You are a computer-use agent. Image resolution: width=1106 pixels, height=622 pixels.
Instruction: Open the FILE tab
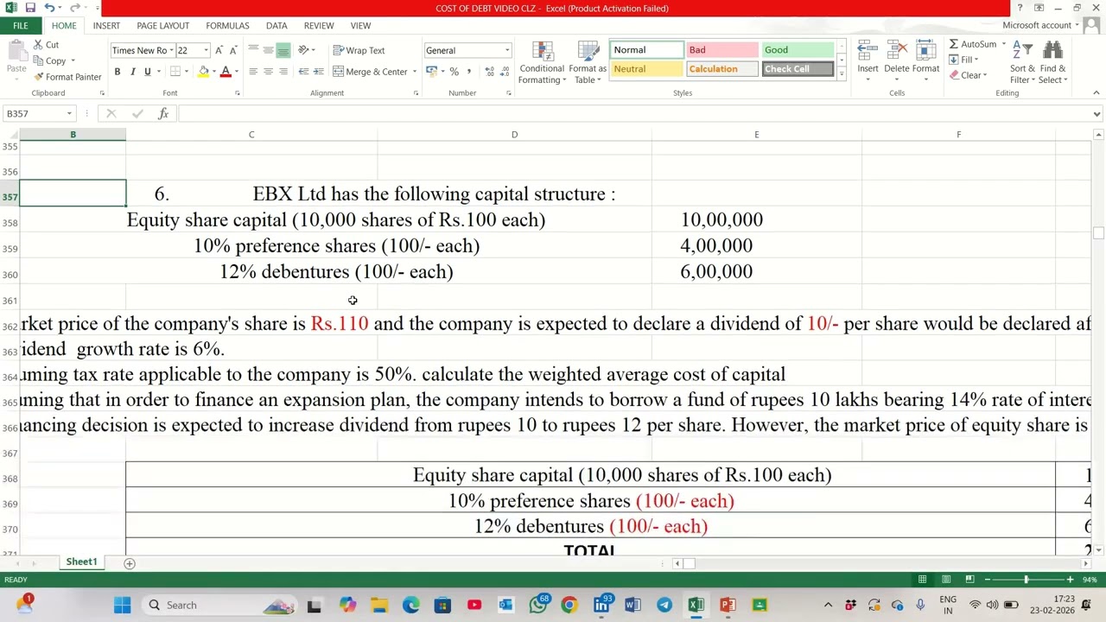pos(20,26)
